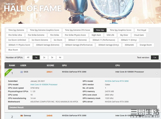Choose the plain Fire Strike tab

point(54,35)
